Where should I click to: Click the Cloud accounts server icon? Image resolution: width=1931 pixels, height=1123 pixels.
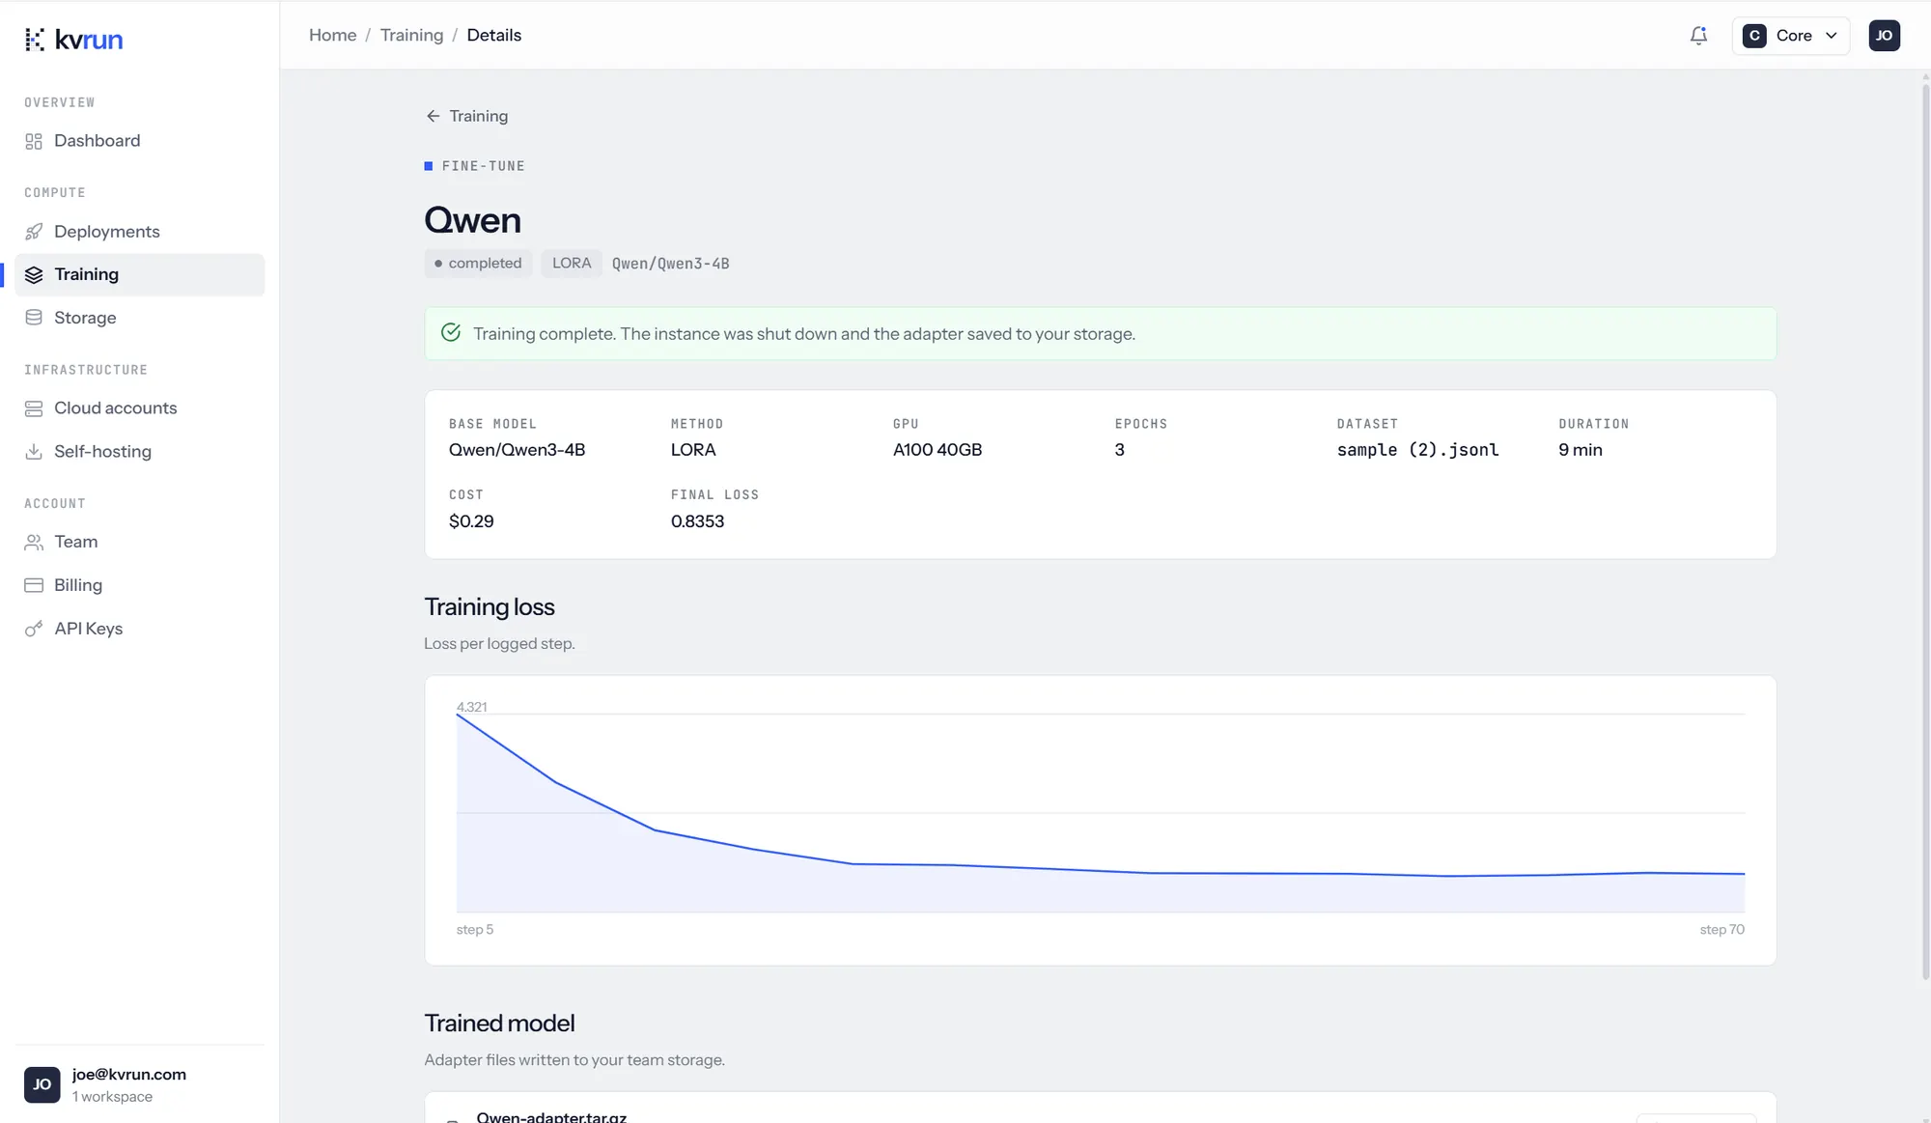click(x=34, y=408)
